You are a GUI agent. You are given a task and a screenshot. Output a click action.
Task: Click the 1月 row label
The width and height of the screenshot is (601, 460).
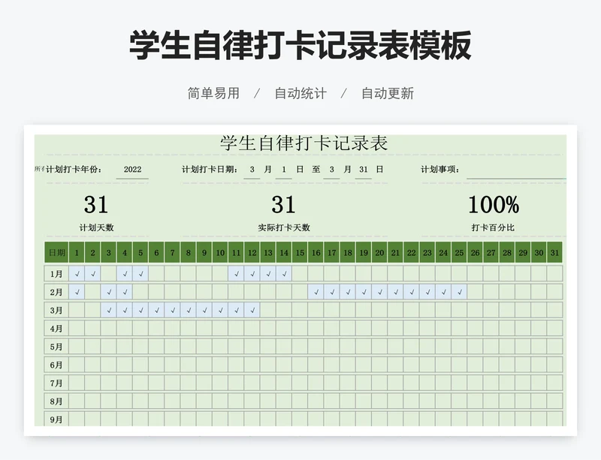pos(56,274)
